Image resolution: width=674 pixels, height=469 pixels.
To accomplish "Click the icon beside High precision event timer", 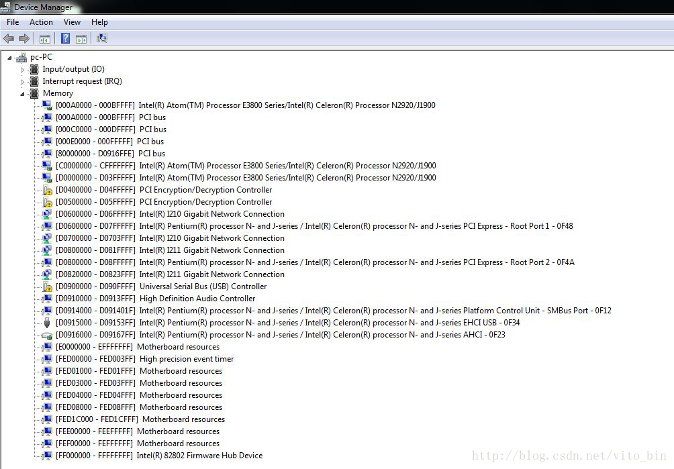I will tap(47, 359).
